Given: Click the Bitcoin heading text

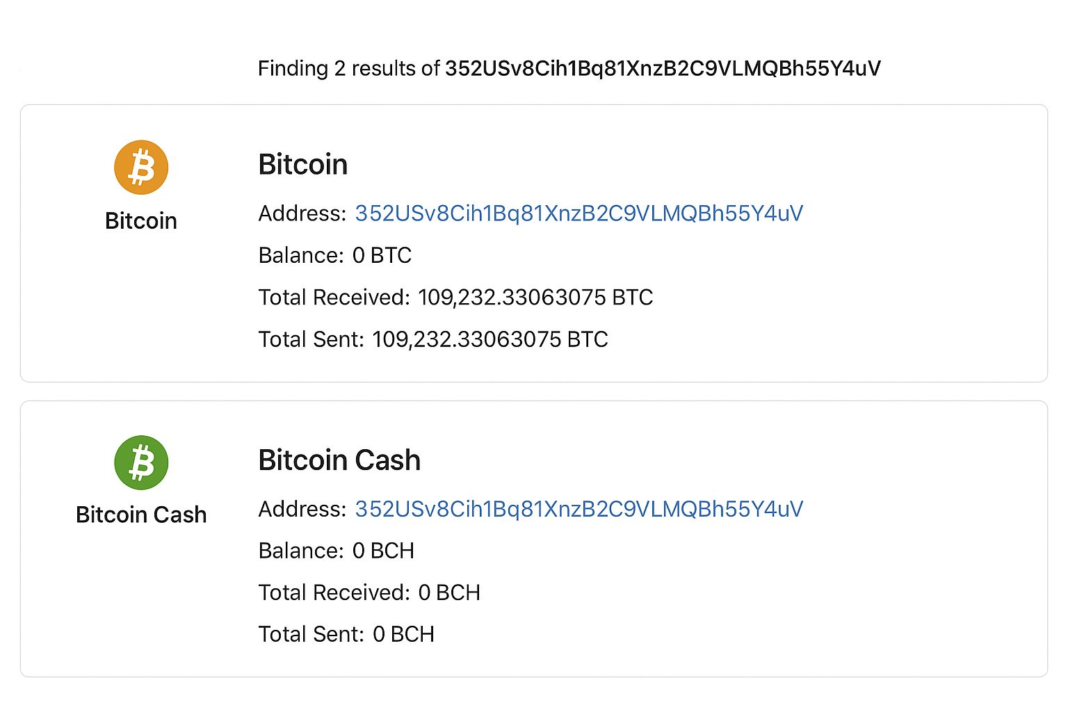Looking at the screenshot, I should coord(303,164).
